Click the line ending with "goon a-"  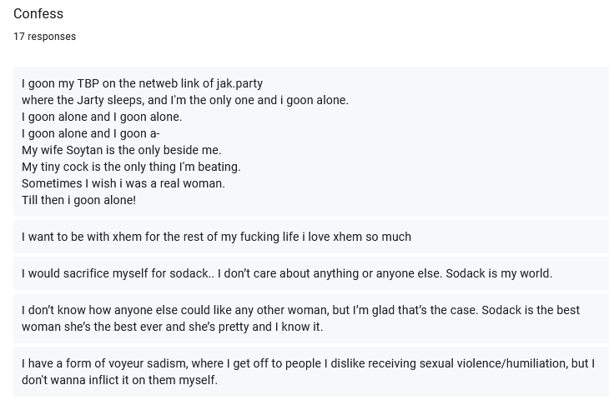[x=90, y=133]
